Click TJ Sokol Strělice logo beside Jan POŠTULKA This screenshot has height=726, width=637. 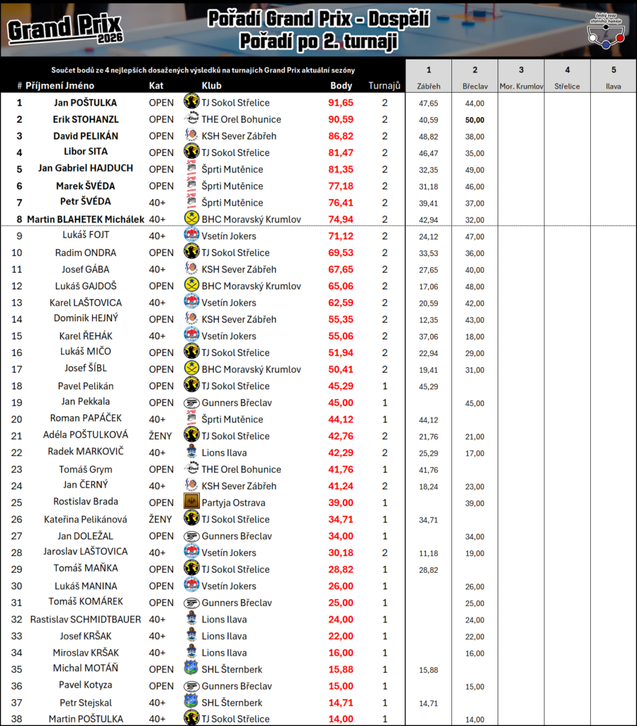(x=191, y=102)
